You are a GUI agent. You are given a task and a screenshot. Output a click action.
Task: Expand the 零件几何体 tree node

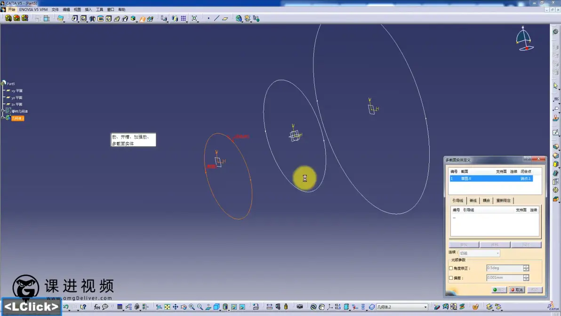point(3,111)
